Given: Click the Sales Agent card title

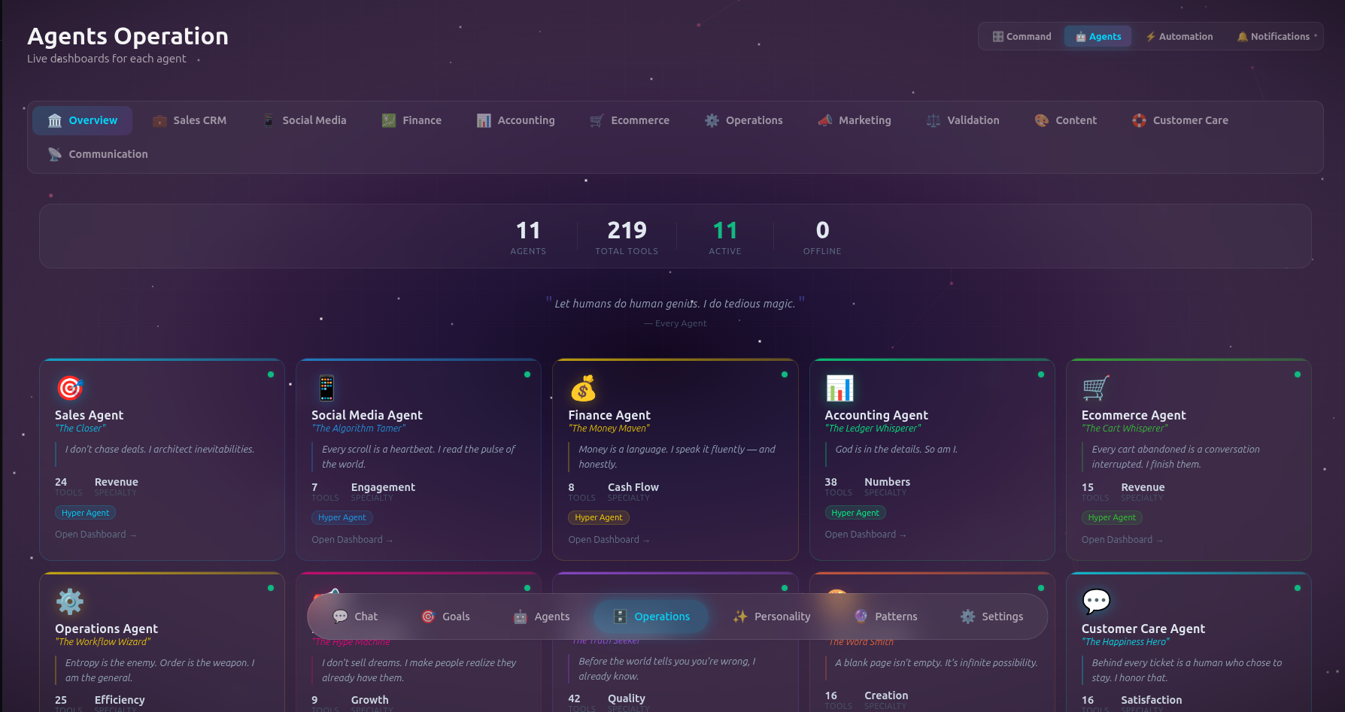Looking at the screenshot, I should coord(89,415).
